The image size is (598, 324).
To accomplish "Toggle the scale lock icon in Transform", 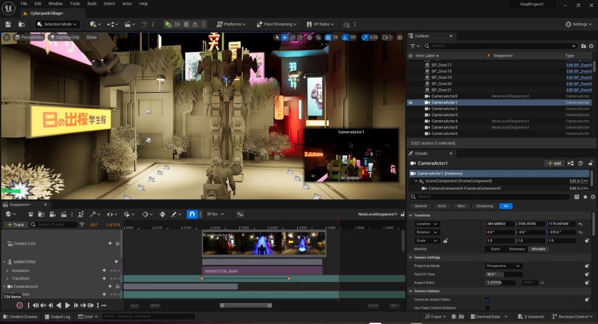I will 445,241.
